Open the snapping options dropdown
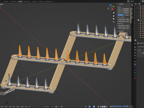 tap(58, 106)
